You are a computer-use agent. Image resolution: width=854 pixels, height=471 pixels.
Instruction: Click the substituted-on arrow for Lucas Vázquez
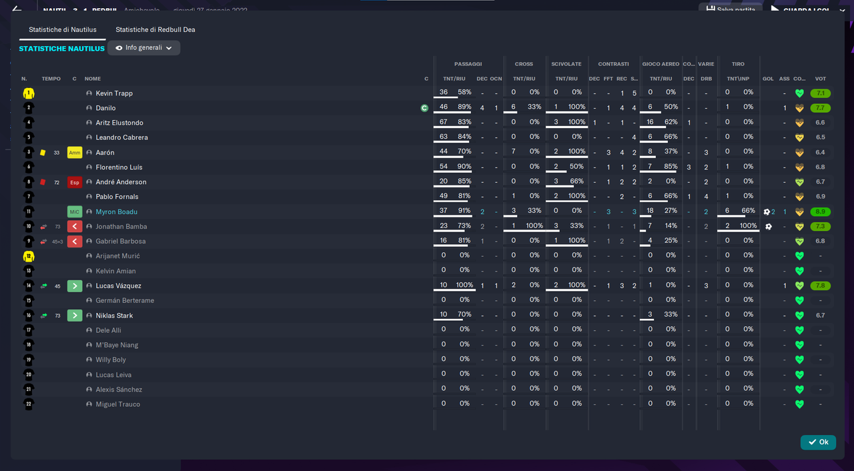pyautogui.click(x=75, y=286)
